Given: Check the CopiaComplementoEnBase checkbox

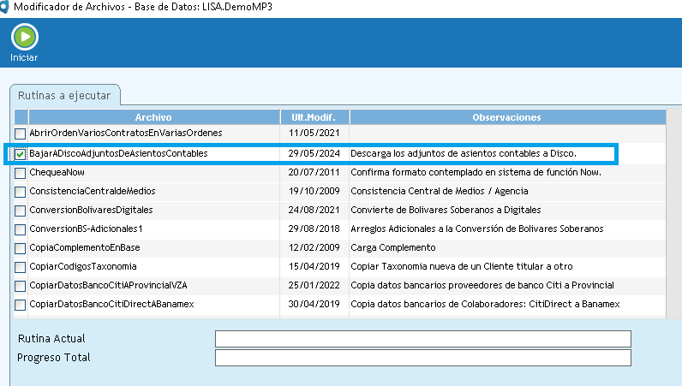Looking at the screenshot, I should click(21, 248).
